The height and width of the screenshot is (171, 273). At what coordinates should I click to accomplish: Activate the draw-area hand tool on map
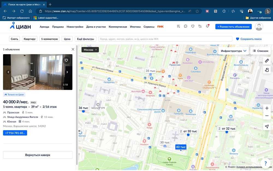tap(267, 70)
